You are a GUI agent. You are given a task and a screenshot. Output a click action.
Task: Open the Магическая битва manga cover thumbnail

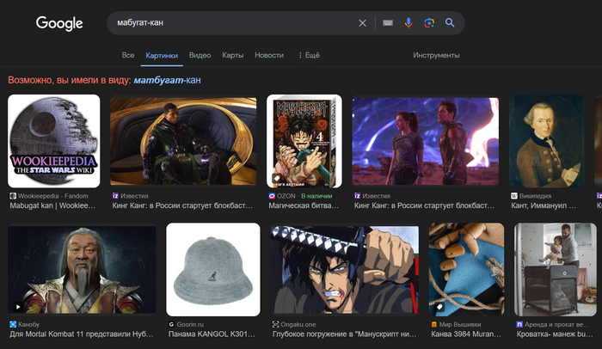point(304,140)
